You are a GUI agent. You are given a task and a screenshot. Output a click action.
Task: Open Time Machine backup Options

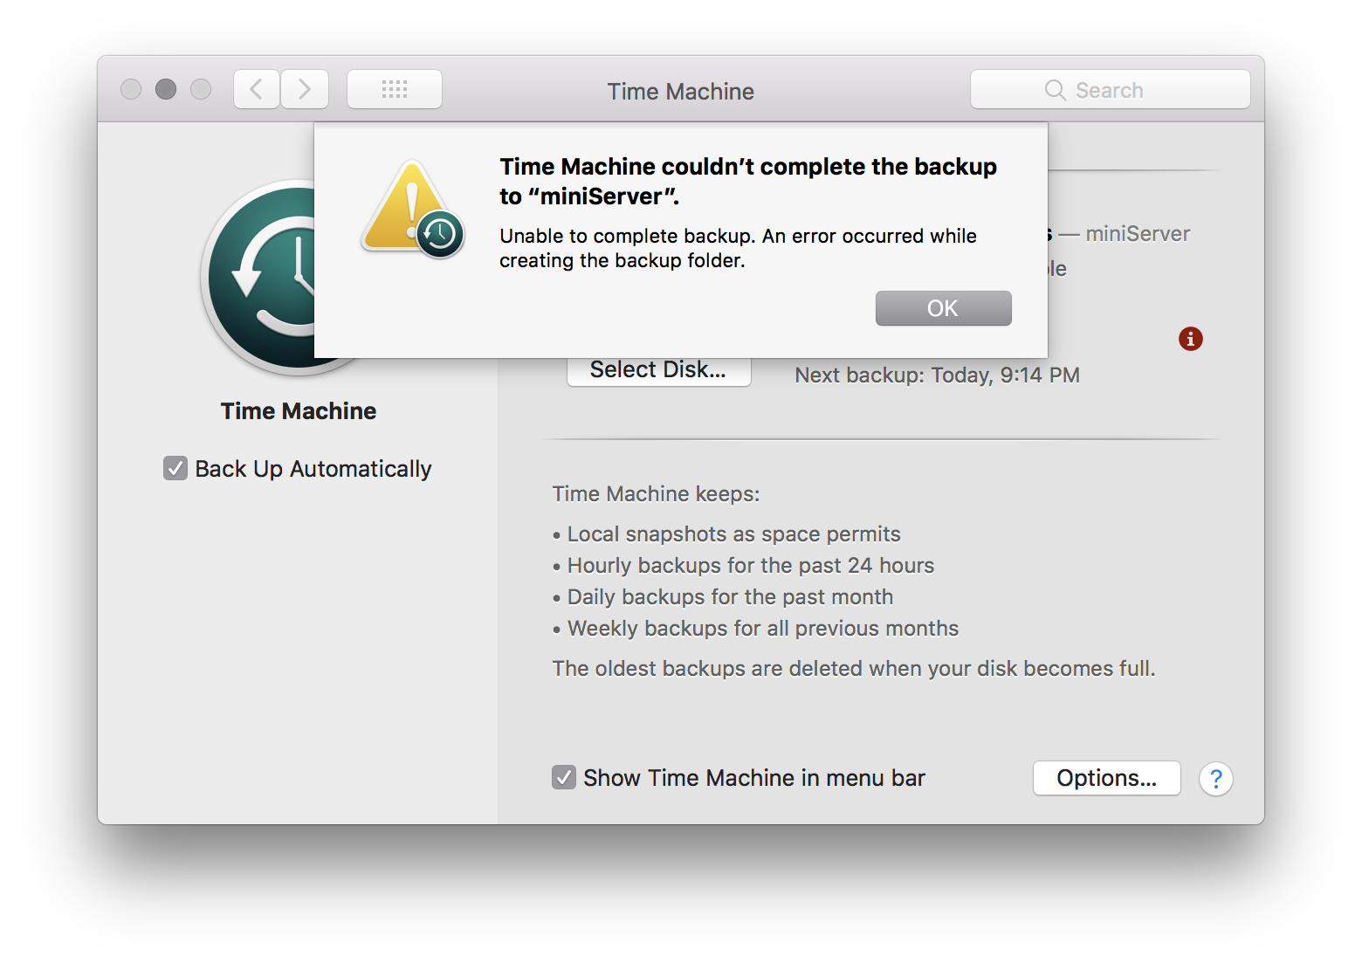click(x=1106, y=777)
